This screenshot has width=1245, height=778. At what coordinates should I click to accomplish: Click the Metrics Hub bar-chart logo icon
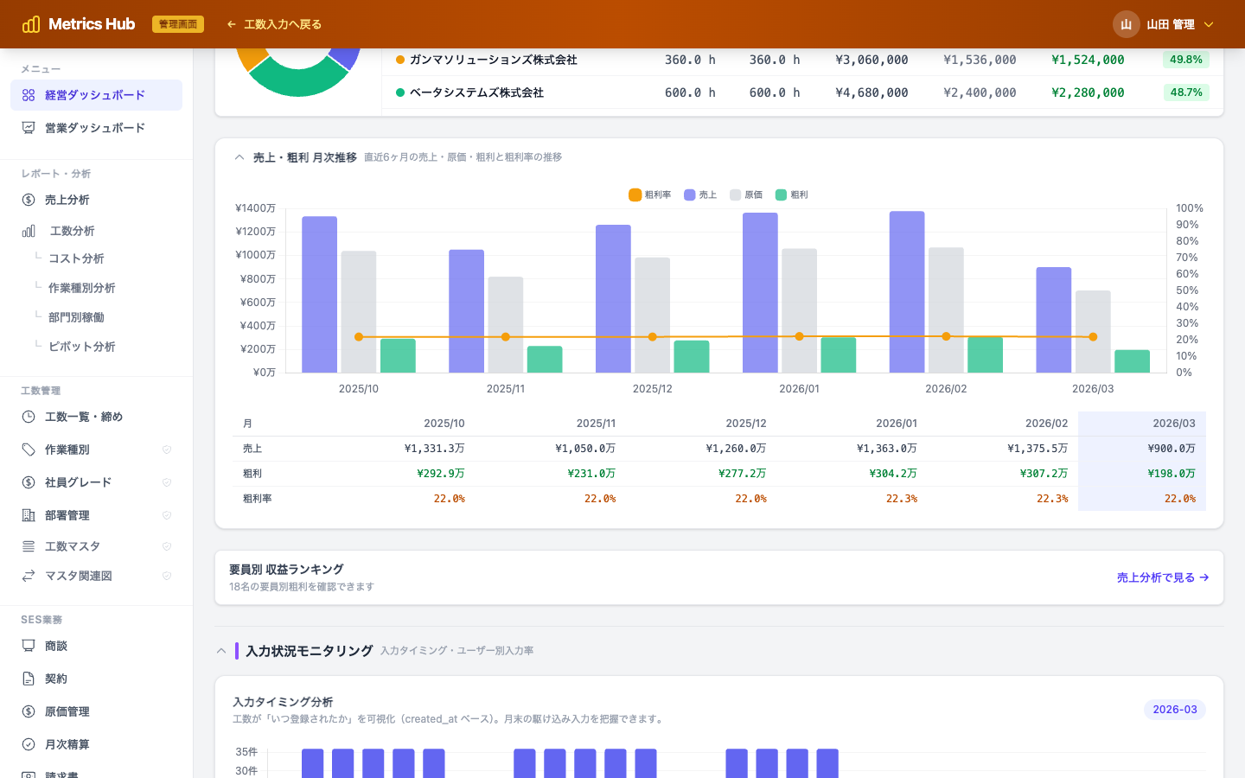click(31, 24)
